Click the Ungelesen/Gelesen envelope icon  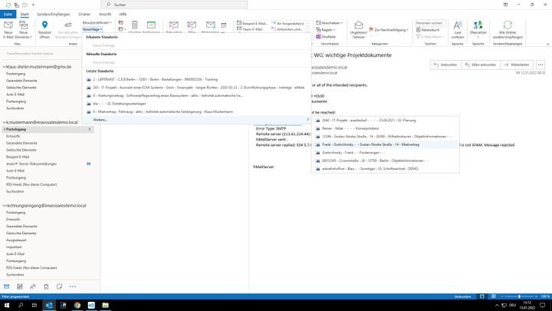pyautogui.click(x=358, y=25)
